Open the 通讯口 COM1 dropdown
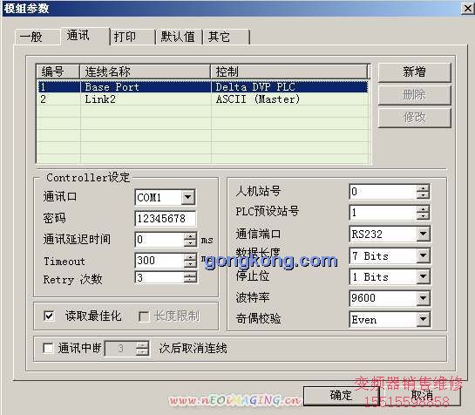 [187, 197]
